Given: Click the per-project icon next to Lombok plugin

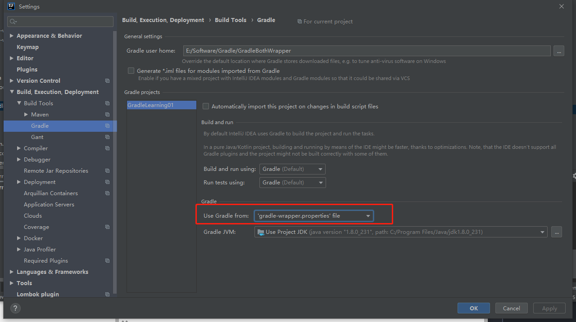Looking at the screenshot, I should pyautogui.click(x=107, y=295).
